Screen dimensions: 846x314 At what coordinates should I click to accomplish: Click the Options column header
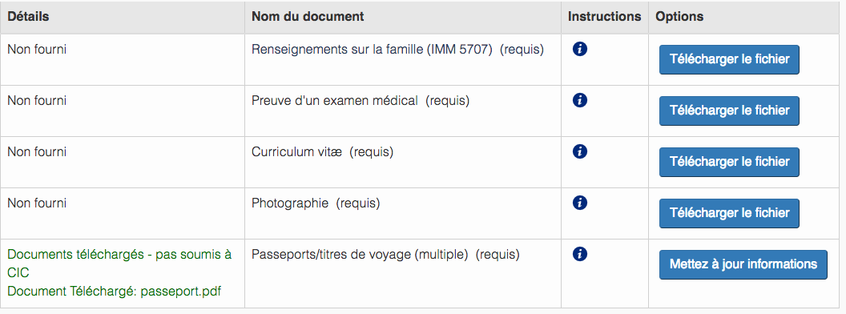(679, 17)
